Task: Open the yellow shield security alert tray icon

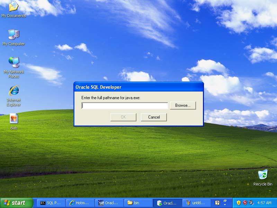Action: click(x=239, y=203)
